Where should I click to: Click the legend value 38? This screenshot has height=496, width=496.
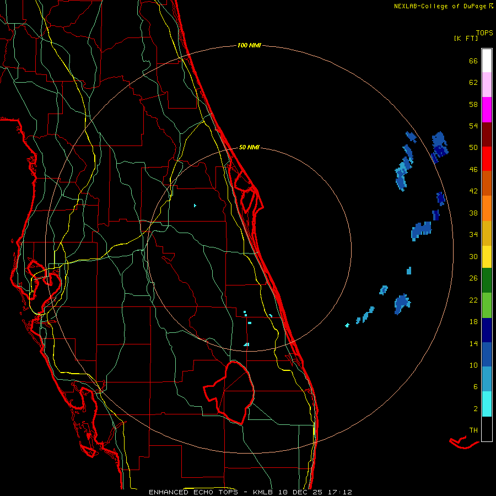[x=473, y=213]
